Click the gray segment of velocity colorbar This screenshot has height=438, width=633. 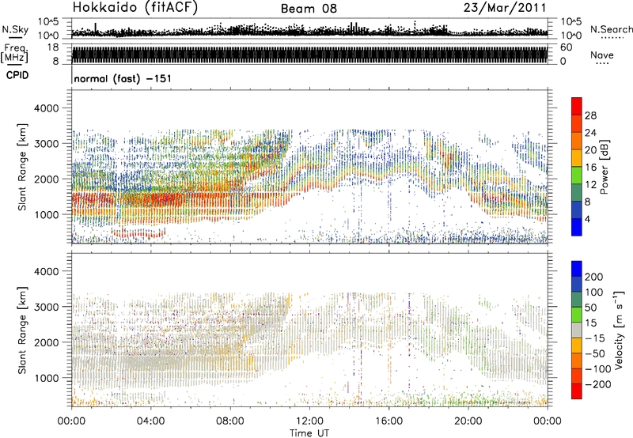point(577,330)
